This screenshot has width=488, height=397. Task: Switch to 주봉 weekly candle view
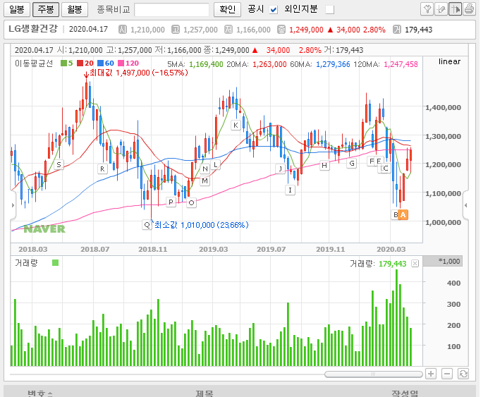(46, 10)
